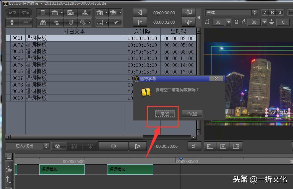Decline clearing with 否(N) button
This screenshot has height=189, width=293.
click(192, 114)
